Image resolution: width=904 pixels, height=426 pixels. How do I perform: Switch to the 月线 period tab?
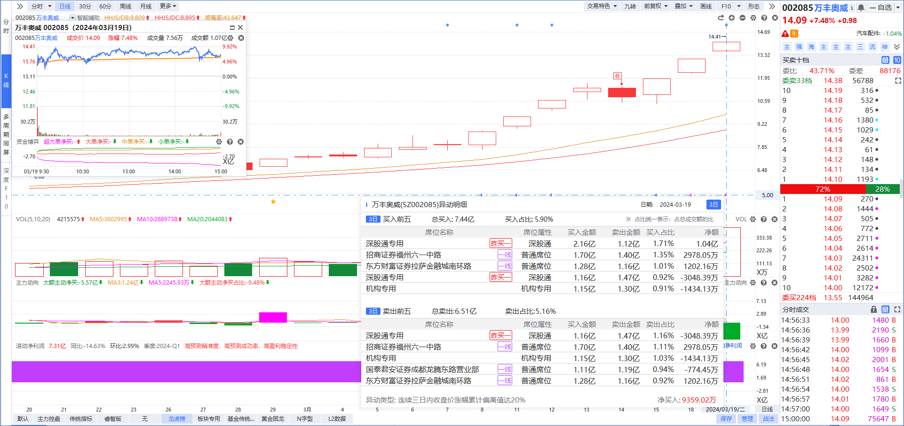(146, 6)
